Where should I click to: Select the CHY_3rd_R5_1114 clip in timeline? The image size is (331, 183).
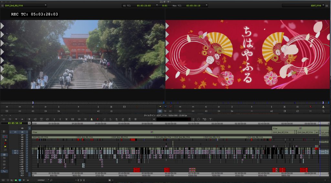pos(225,137)
